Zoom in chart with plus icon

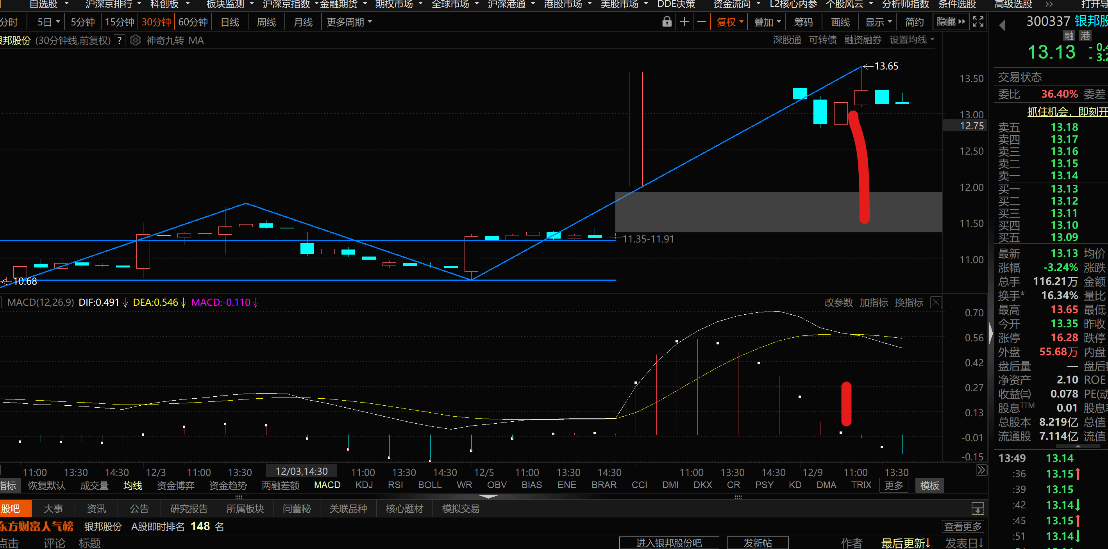tap(684, 22)
